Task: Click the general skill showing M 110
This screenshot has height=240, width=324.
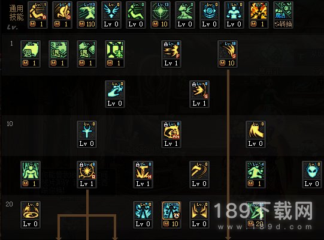Action: click(x=87, y=15)
